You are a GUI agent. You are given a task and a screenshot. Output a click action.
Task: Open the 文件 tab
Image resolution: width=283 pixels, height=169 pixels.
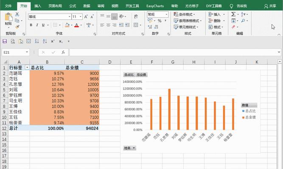8,6
